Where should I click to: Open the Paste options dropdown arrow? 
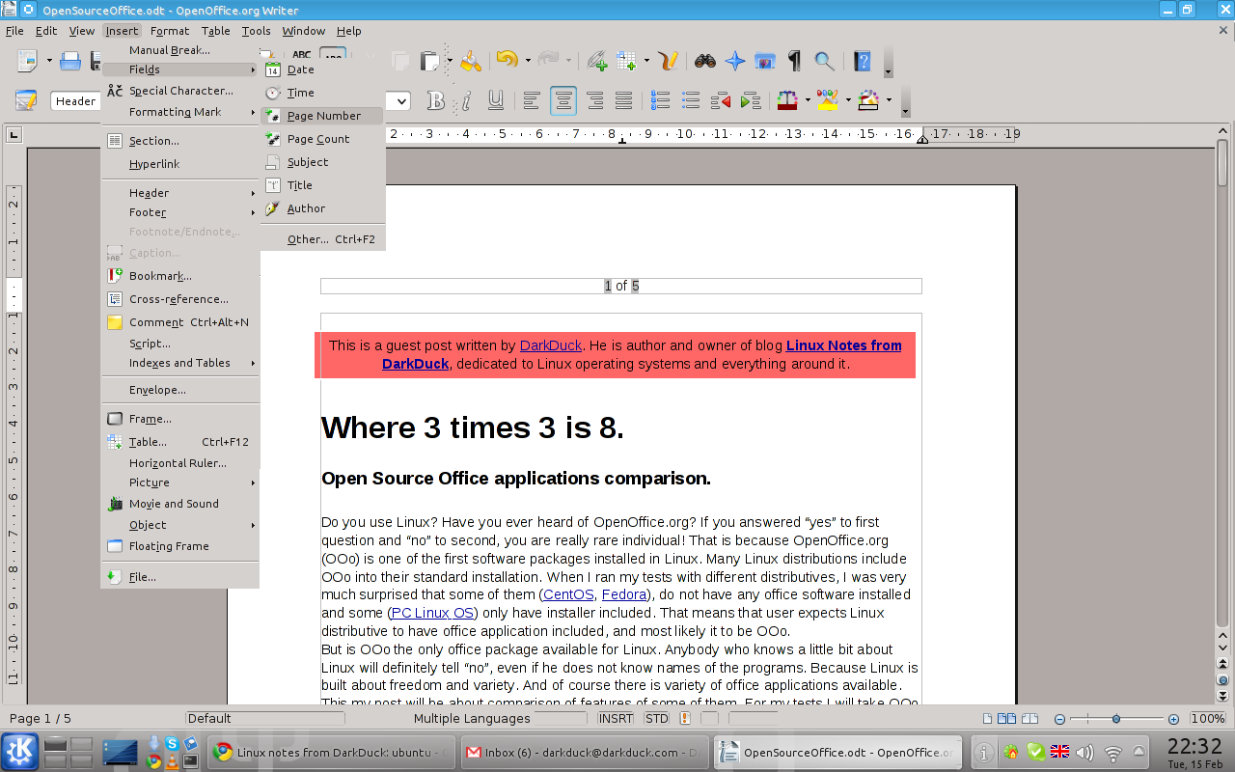click(450, 61)
